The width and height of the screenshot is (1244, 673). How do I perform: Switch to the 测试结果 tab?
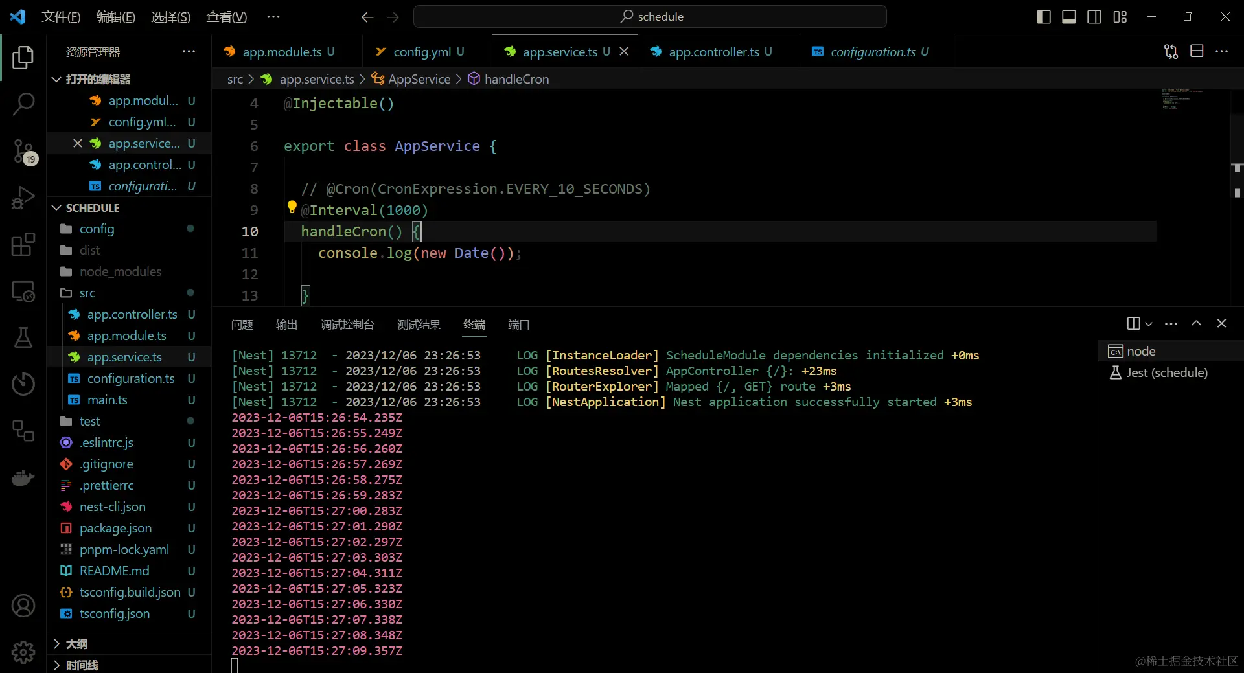pyautogui.click(x=419, y=325)
